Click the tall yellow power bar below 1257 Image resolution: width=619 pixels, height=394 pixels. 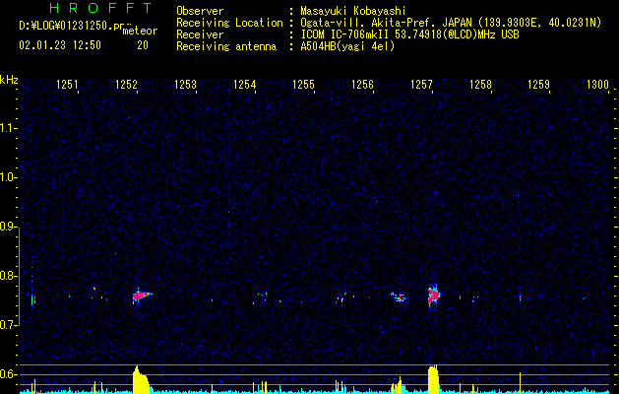433,379
